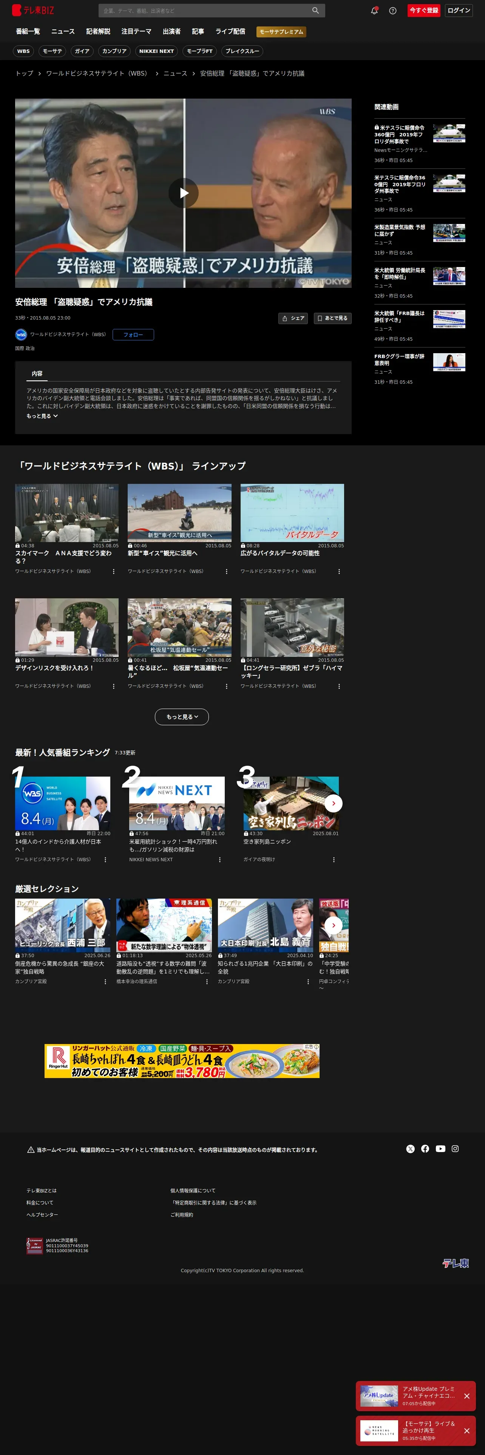485x1455 pixels.
Task: Play the main Abe video
Action: point(184,193)
